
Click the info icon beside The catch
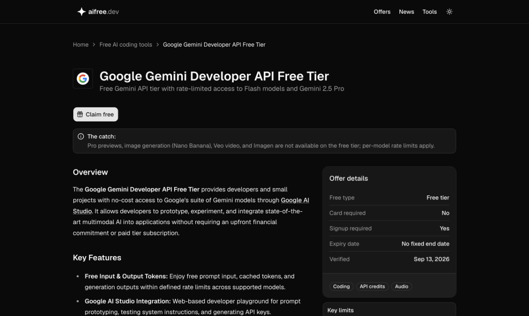tap(81, 136)
